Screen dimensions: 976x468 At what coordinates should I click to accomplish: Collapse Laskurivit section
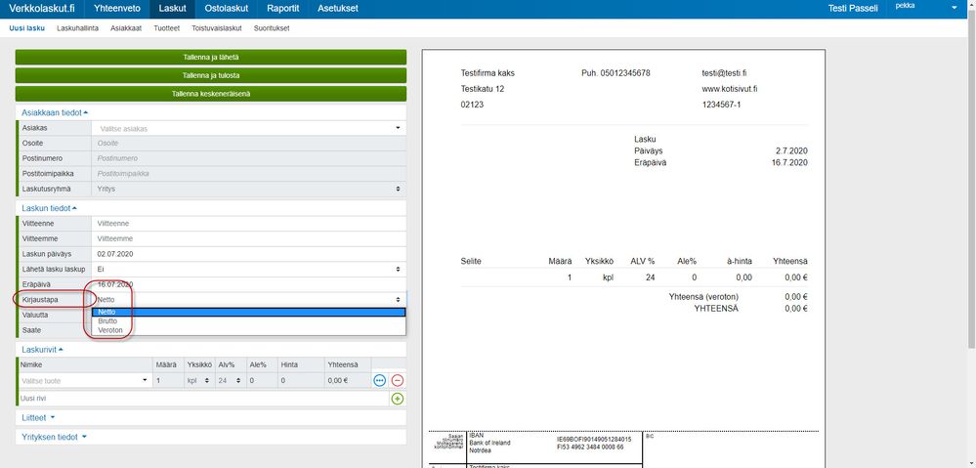point(42,350)
